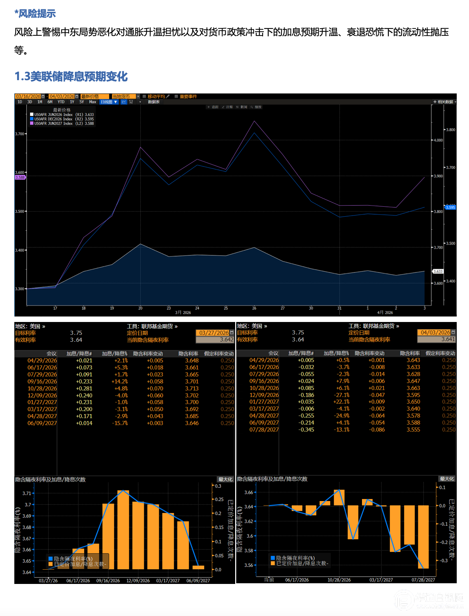Screen dimensions: 469x616
Task: Expand the 日线图 chart interval dropdown
Action: point(109,102)
